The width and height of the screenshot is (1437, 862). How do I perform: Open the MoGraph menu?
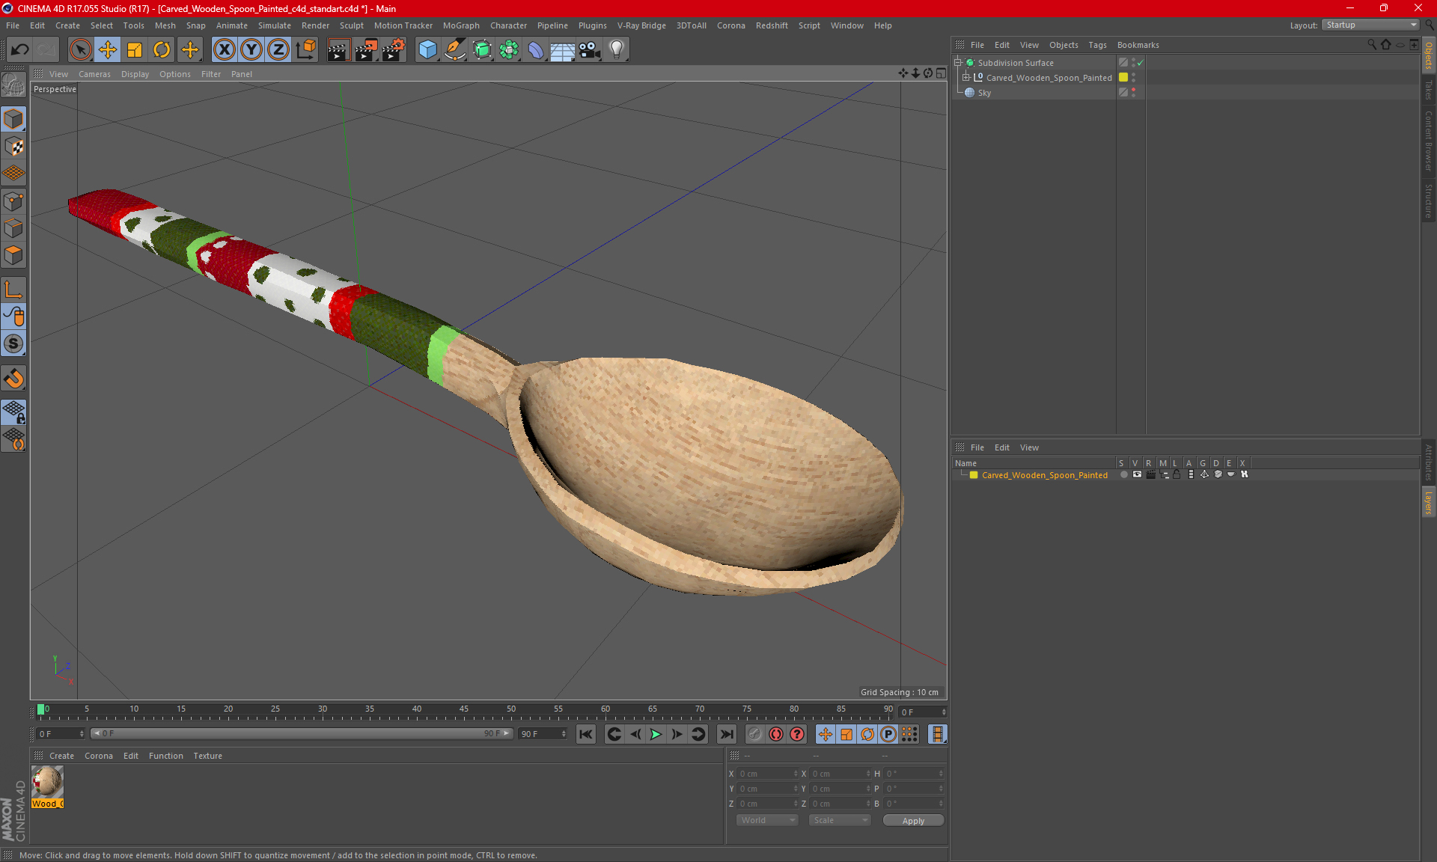[461, 25]
